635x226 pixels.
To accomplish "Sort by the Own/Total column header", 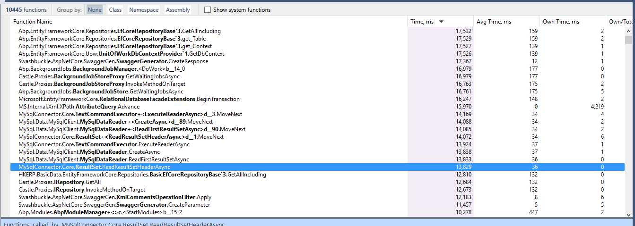I will pos(620,22).
